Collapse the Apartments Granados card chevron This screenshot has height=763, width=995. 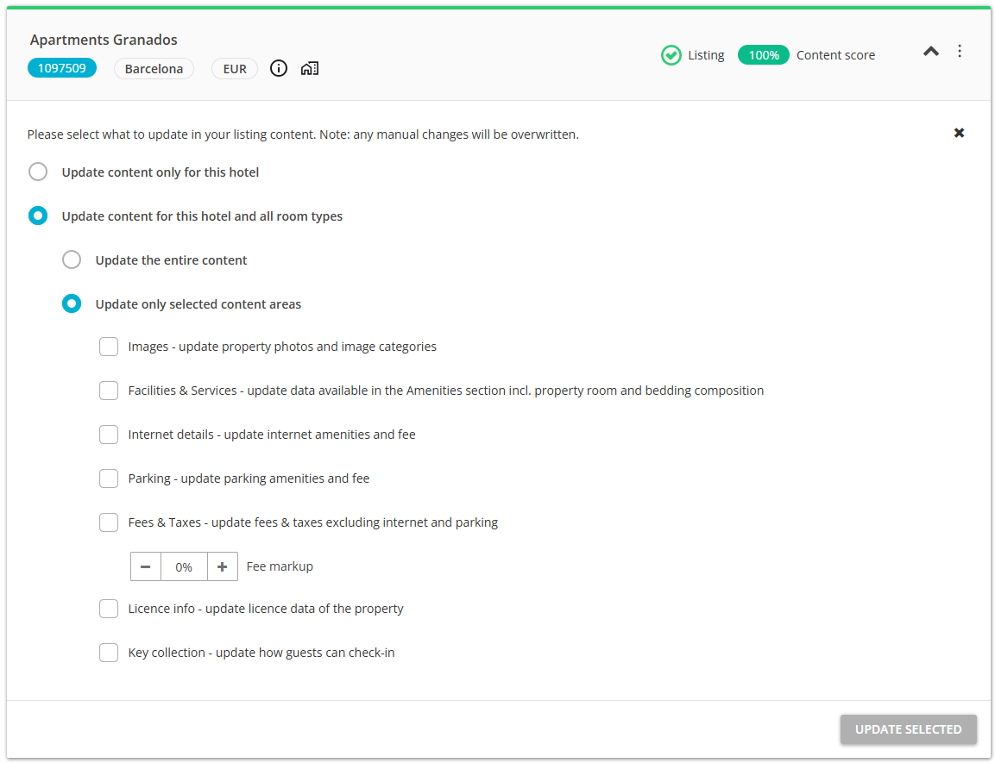931,52
